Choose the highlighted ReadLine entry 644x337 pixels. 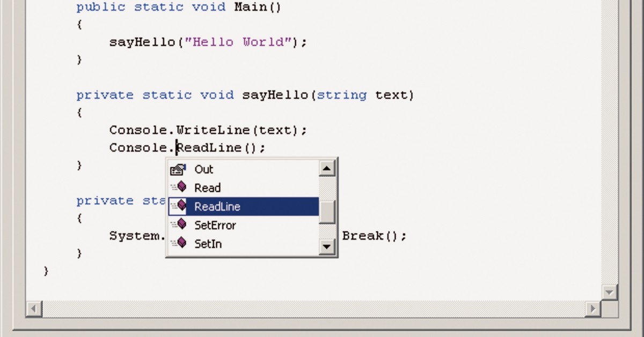(x=218, y=206)
